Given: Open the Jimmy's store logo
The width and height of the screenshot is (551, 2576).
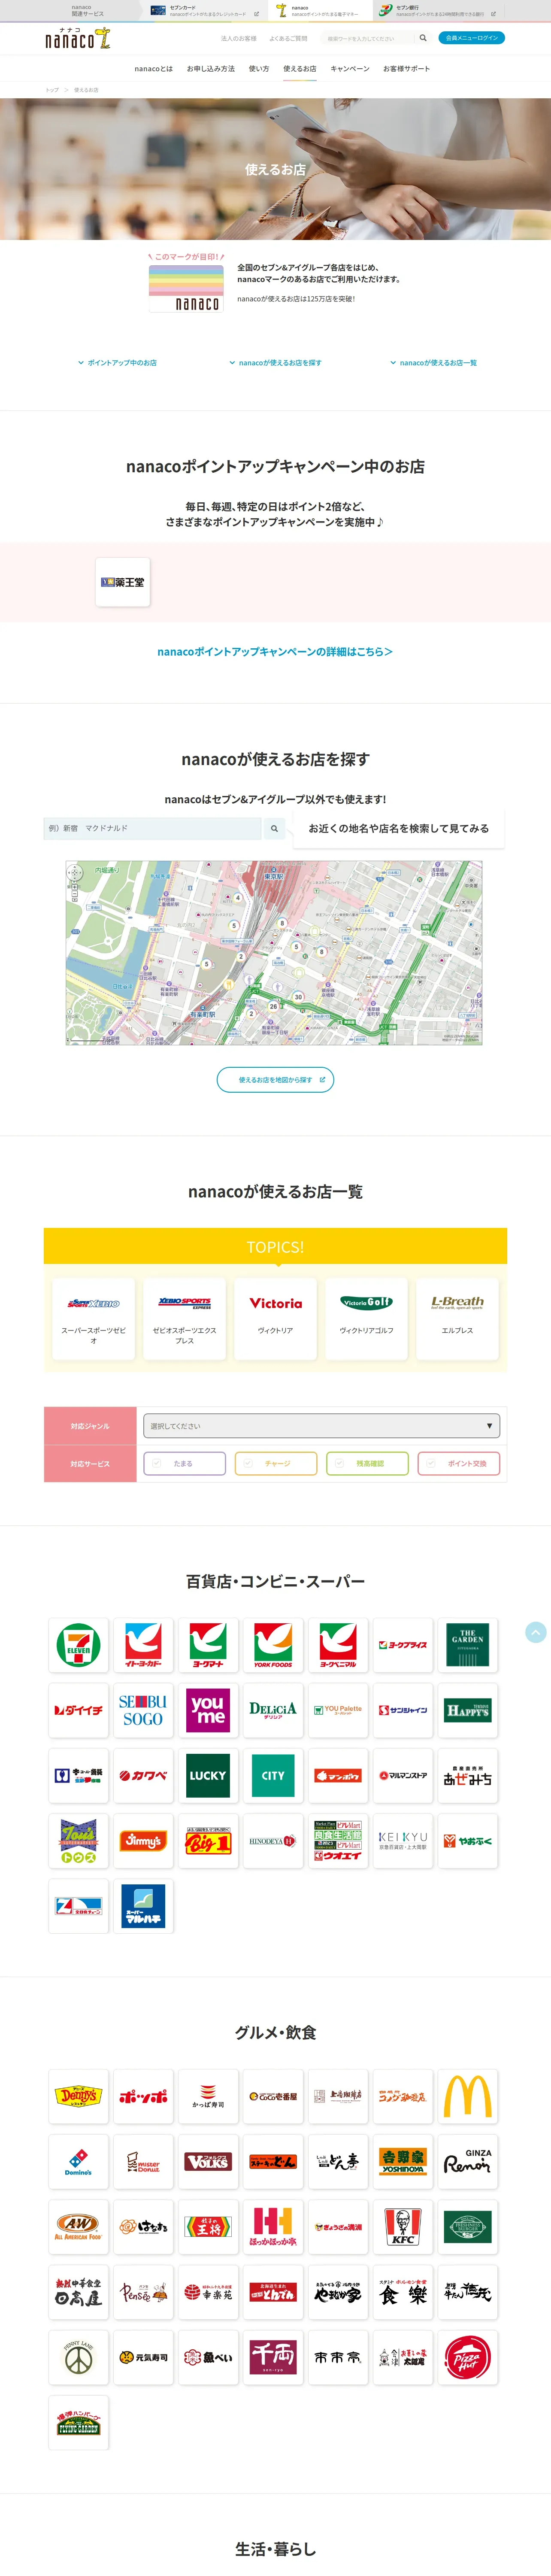Looking at the screenshot, I should (143, 1841).
